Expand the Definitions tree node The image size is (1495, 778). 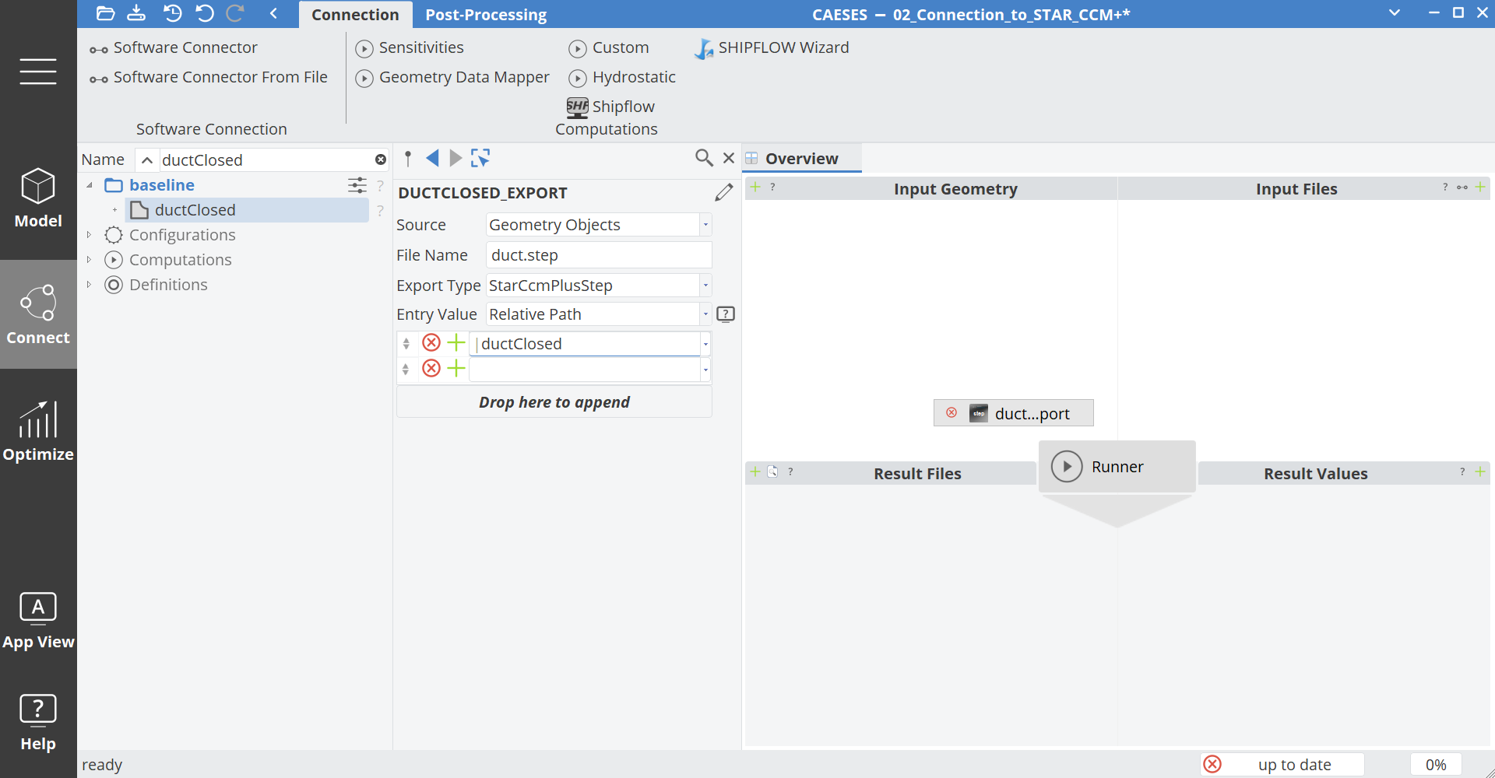point(90,285)
